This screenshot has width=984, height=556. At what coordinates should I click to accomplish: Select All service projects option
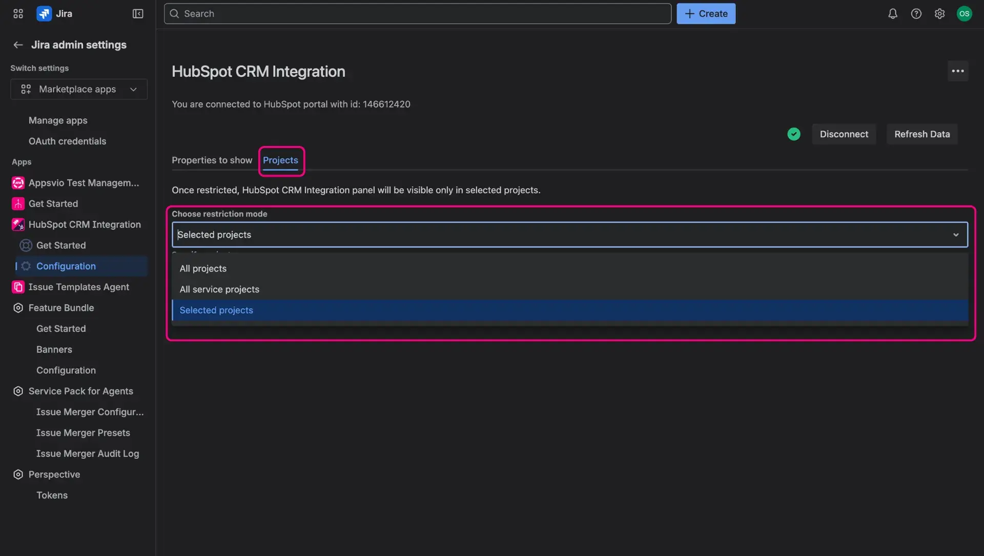click(x=219, y=289)
